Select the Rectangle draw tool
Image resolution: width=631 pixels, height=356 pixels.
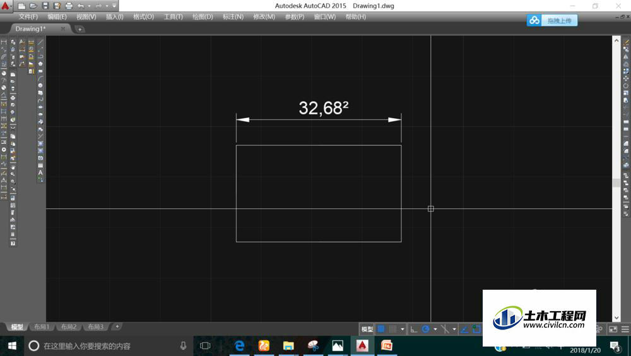point(40,71)
